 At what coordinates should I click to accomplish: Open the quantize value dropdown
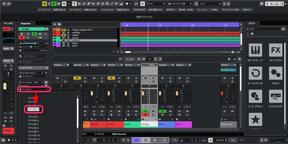tap(180, 4)
